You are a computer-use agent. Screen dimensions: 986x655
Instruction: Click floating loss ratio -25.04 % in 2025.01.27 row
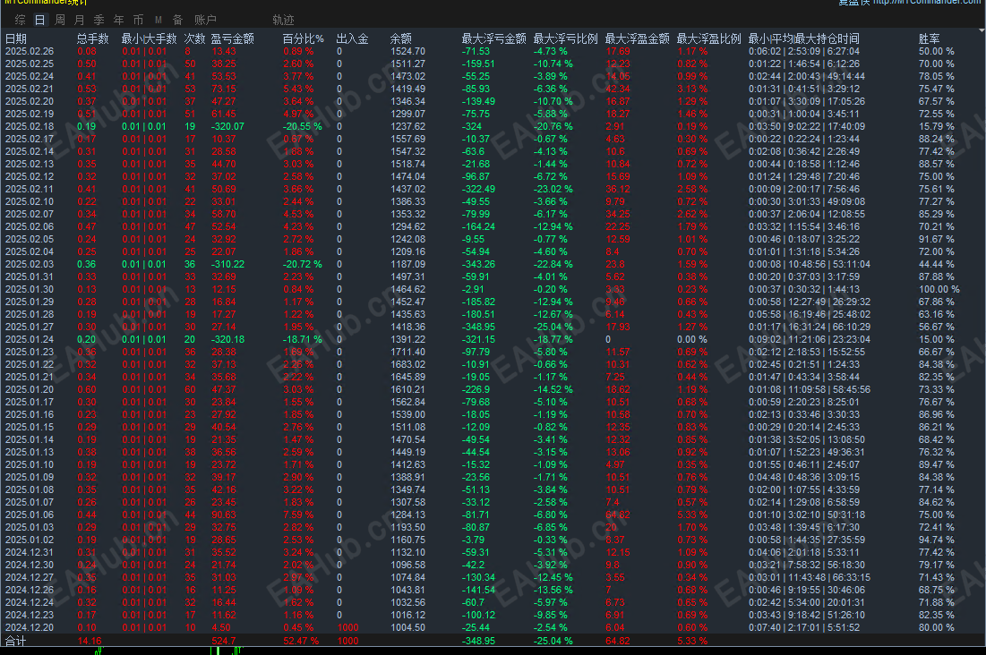553,327
